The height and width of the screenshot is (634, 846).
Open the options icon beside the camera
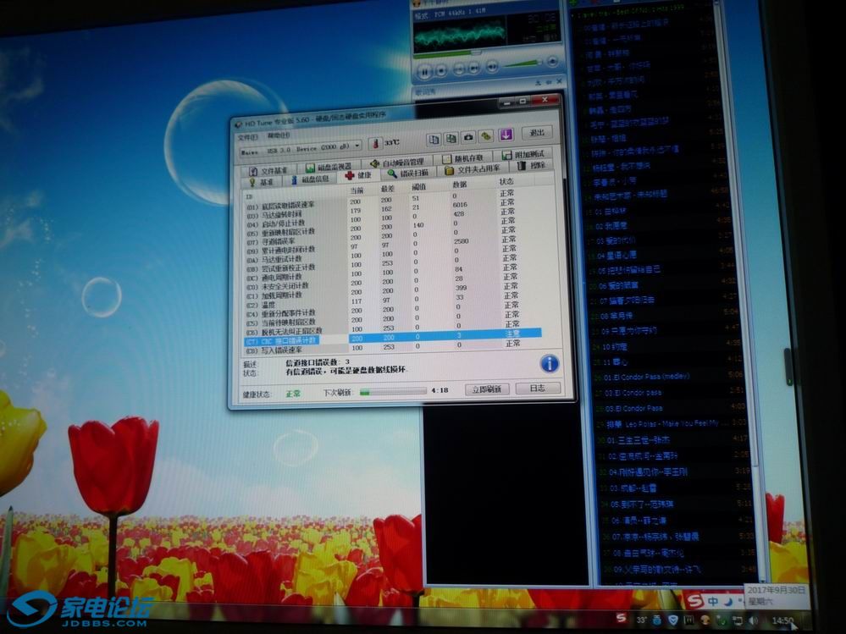point(486,136)
